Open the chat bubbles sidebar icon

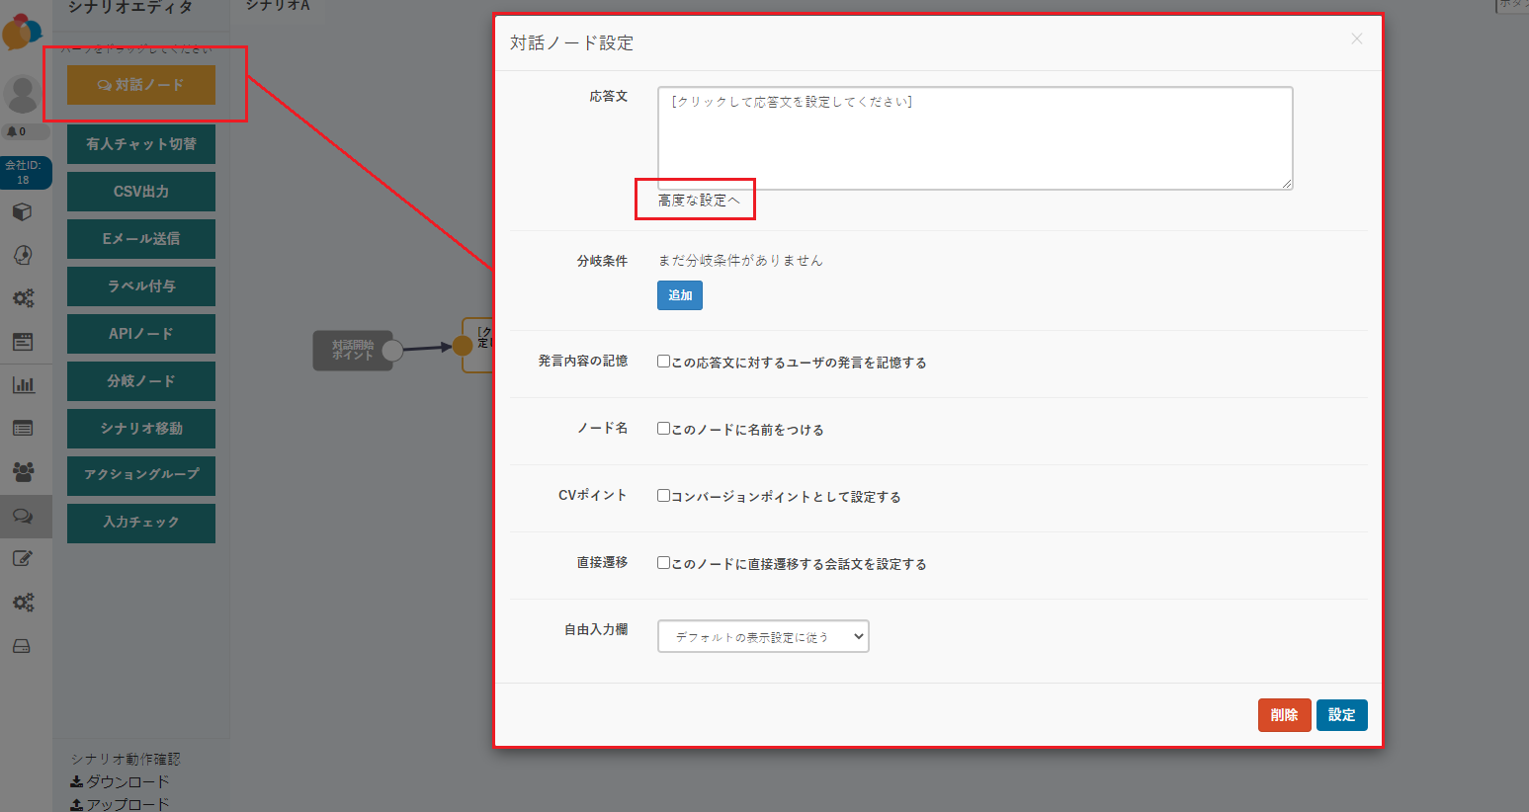(23, 516)
